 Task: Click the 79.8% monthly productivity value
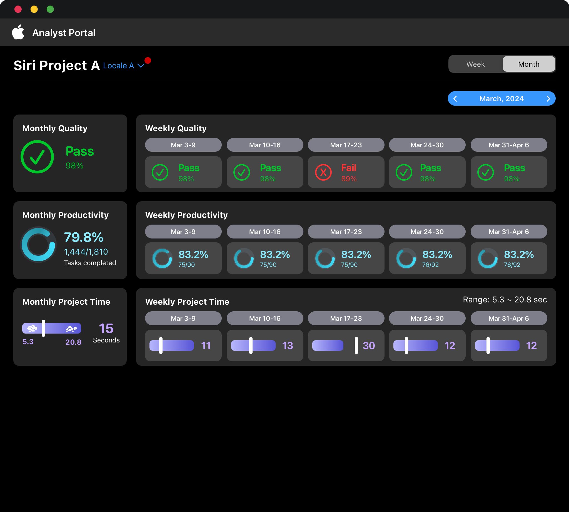tap(84, 237)
